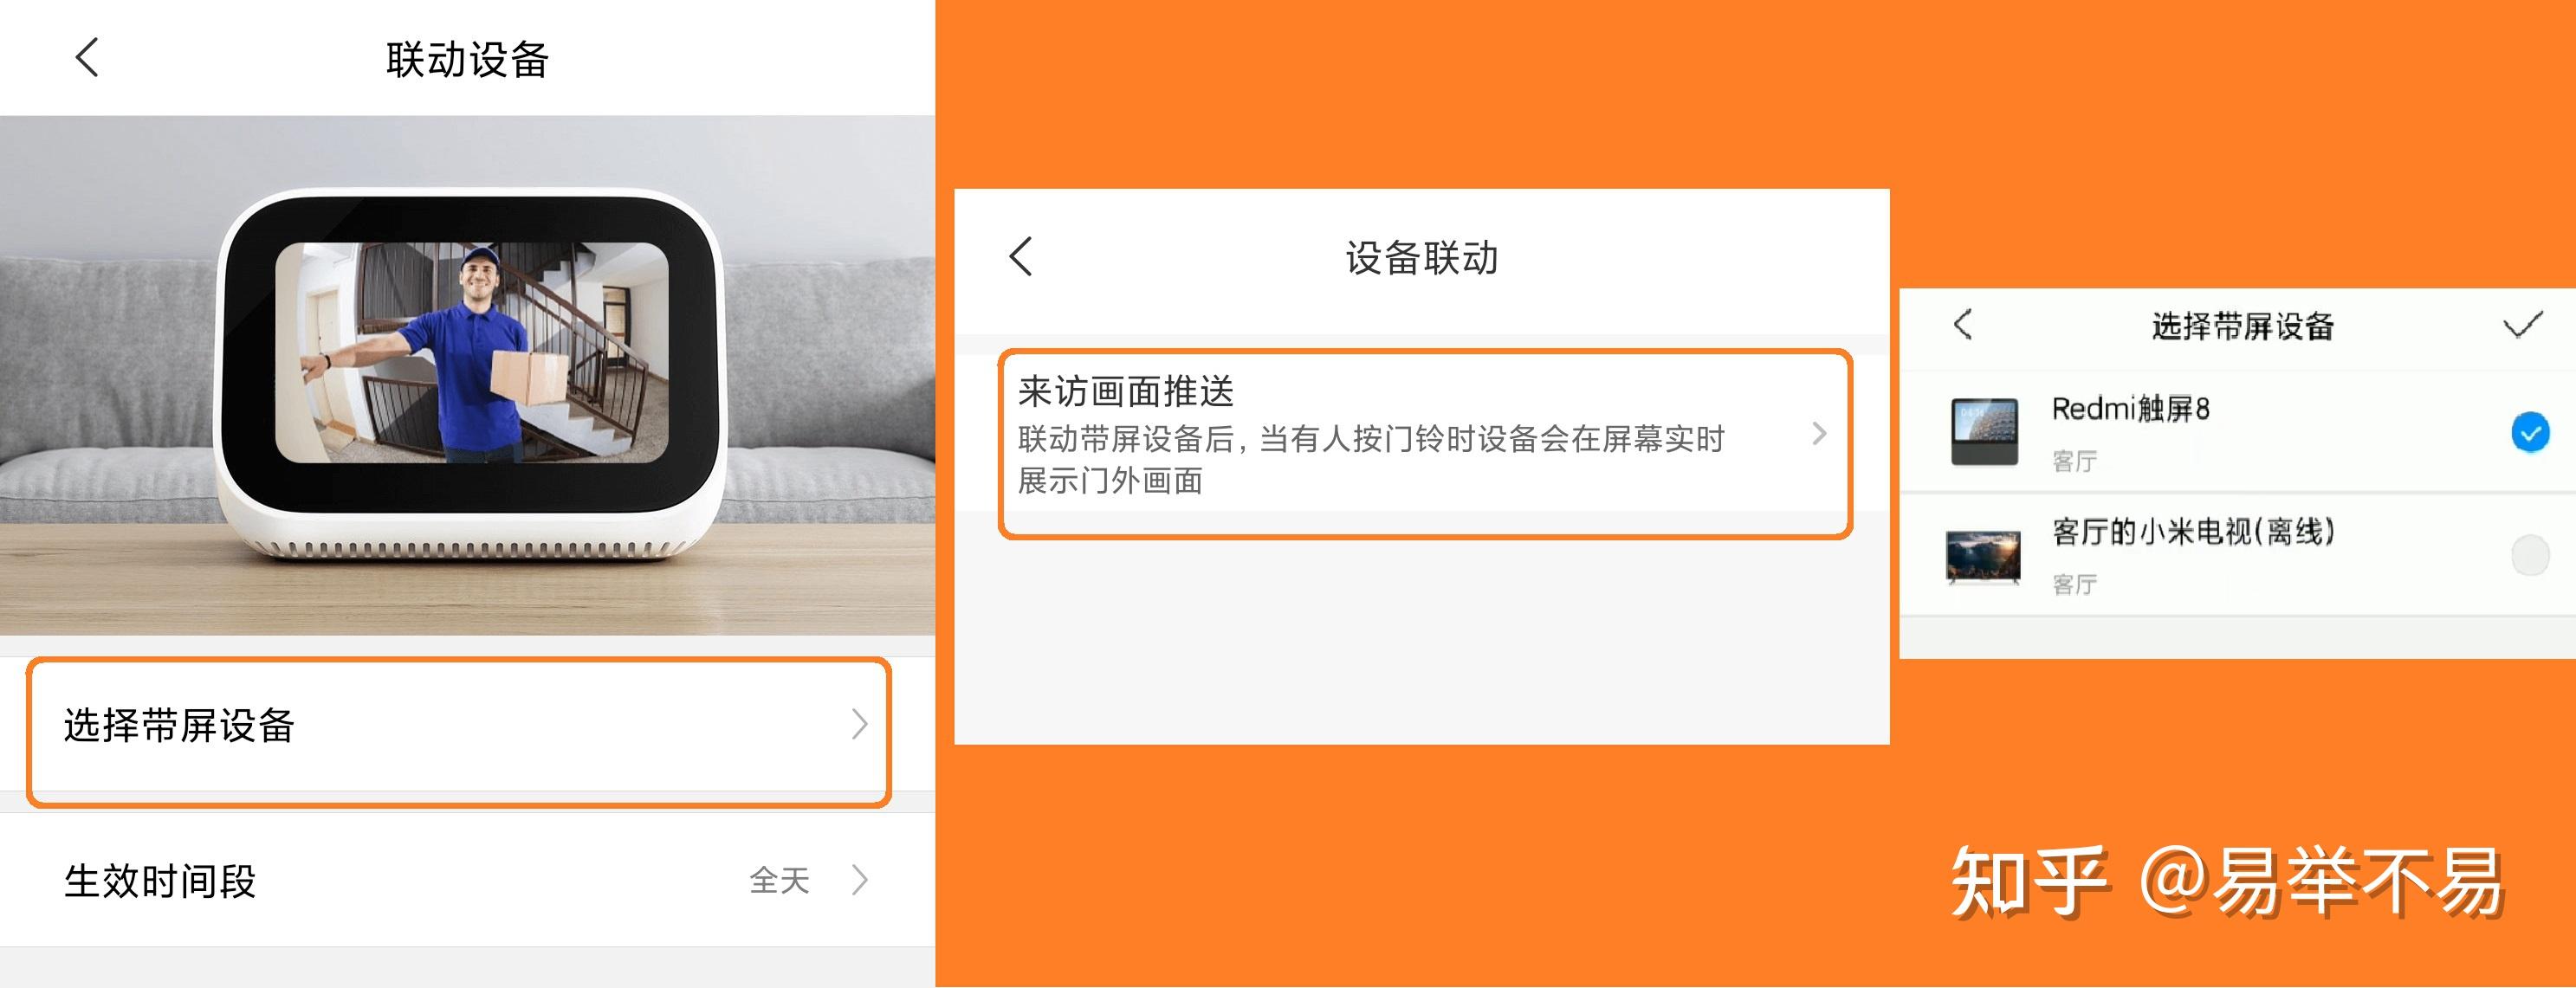
Task: Select the 客厅的小米电视 radio circle
Action: (x=2530, y=555)
